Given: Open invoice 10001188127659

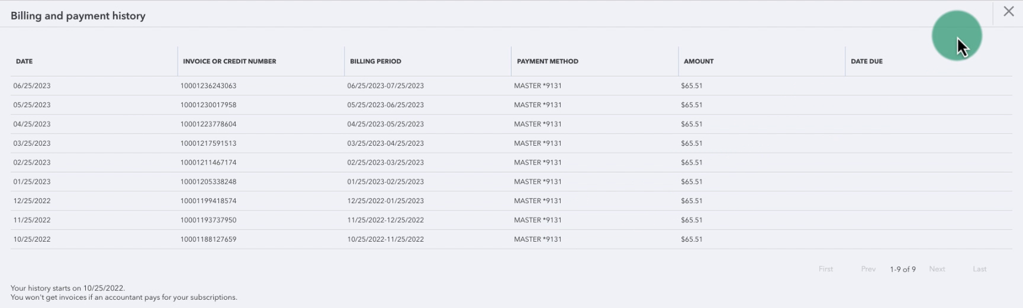Looking at the screenshot, I should [x=208, y=239].
